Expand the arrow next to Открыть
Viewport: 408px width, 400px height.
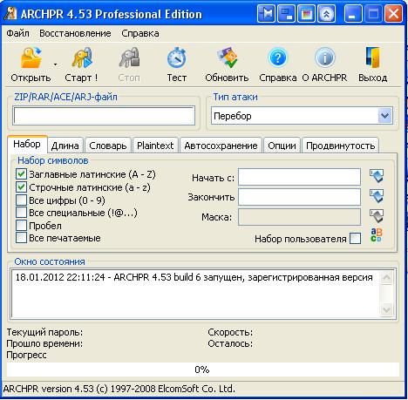pyautogui.click(x=55, y=64)
